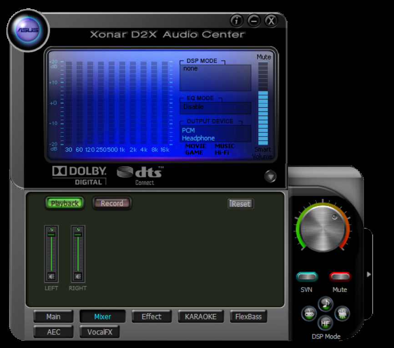This screenshot has width=394, height=348.
Task: Open the Effect tab
Action: point(152,317)
